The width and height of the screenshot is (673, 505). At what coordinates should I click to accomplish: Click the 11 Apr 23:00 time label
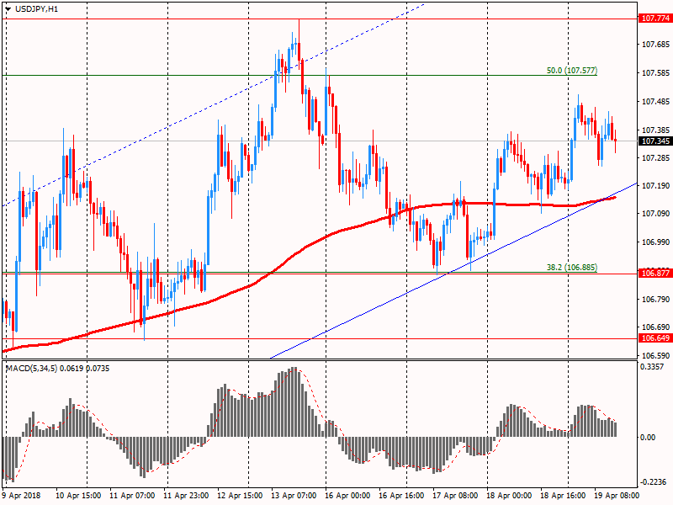186,495
